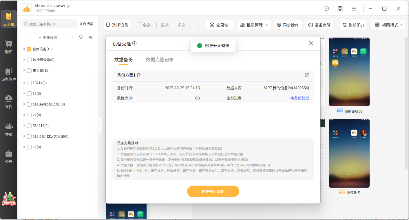
Task: Click the 待备份处理 progress link
Action: point(300,98)
